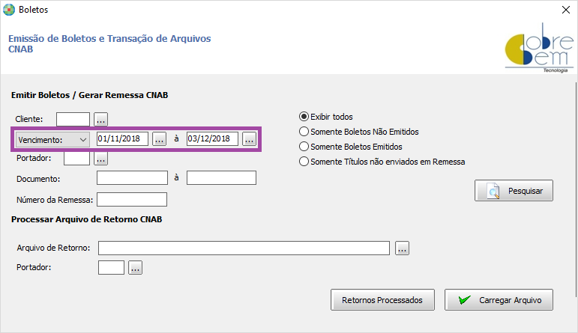Screen dimensions: 578x333
Task: Select Somente Boletos Não Emitidos
Action: pos(359,132)
